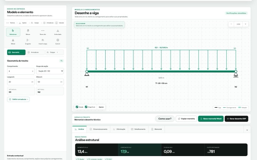Click Gerar memorial Word button
This screenshot has height=160, width=257.
coord(211,119)
